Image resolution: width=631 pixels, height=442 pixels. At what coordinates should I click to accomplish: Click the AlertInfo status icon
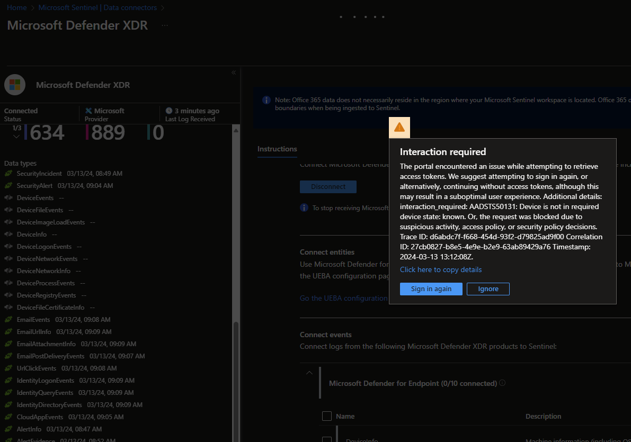coord(8,429)
